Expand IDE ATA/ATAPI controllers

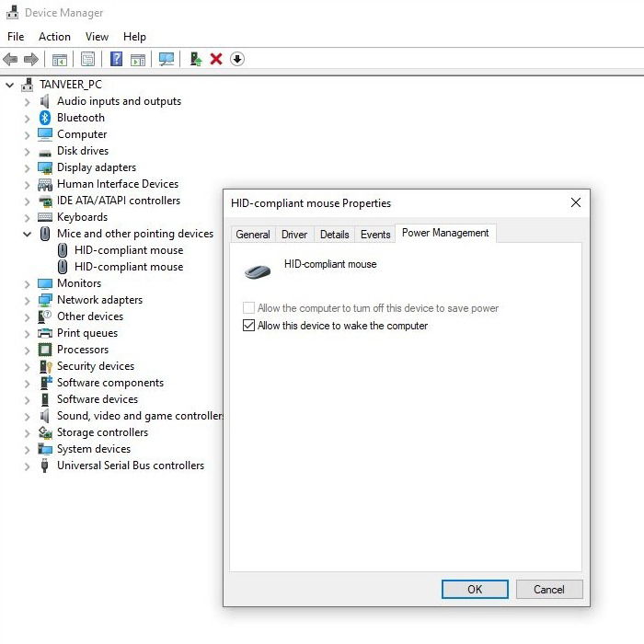point(27,201)
